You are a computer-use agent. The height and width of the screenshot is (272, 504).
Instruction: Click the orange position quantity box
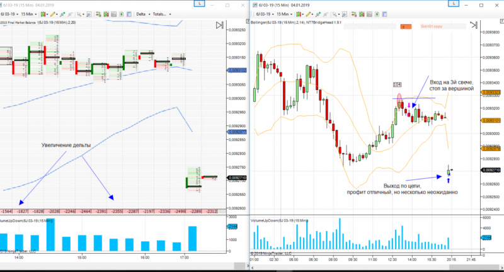point(406,26)
